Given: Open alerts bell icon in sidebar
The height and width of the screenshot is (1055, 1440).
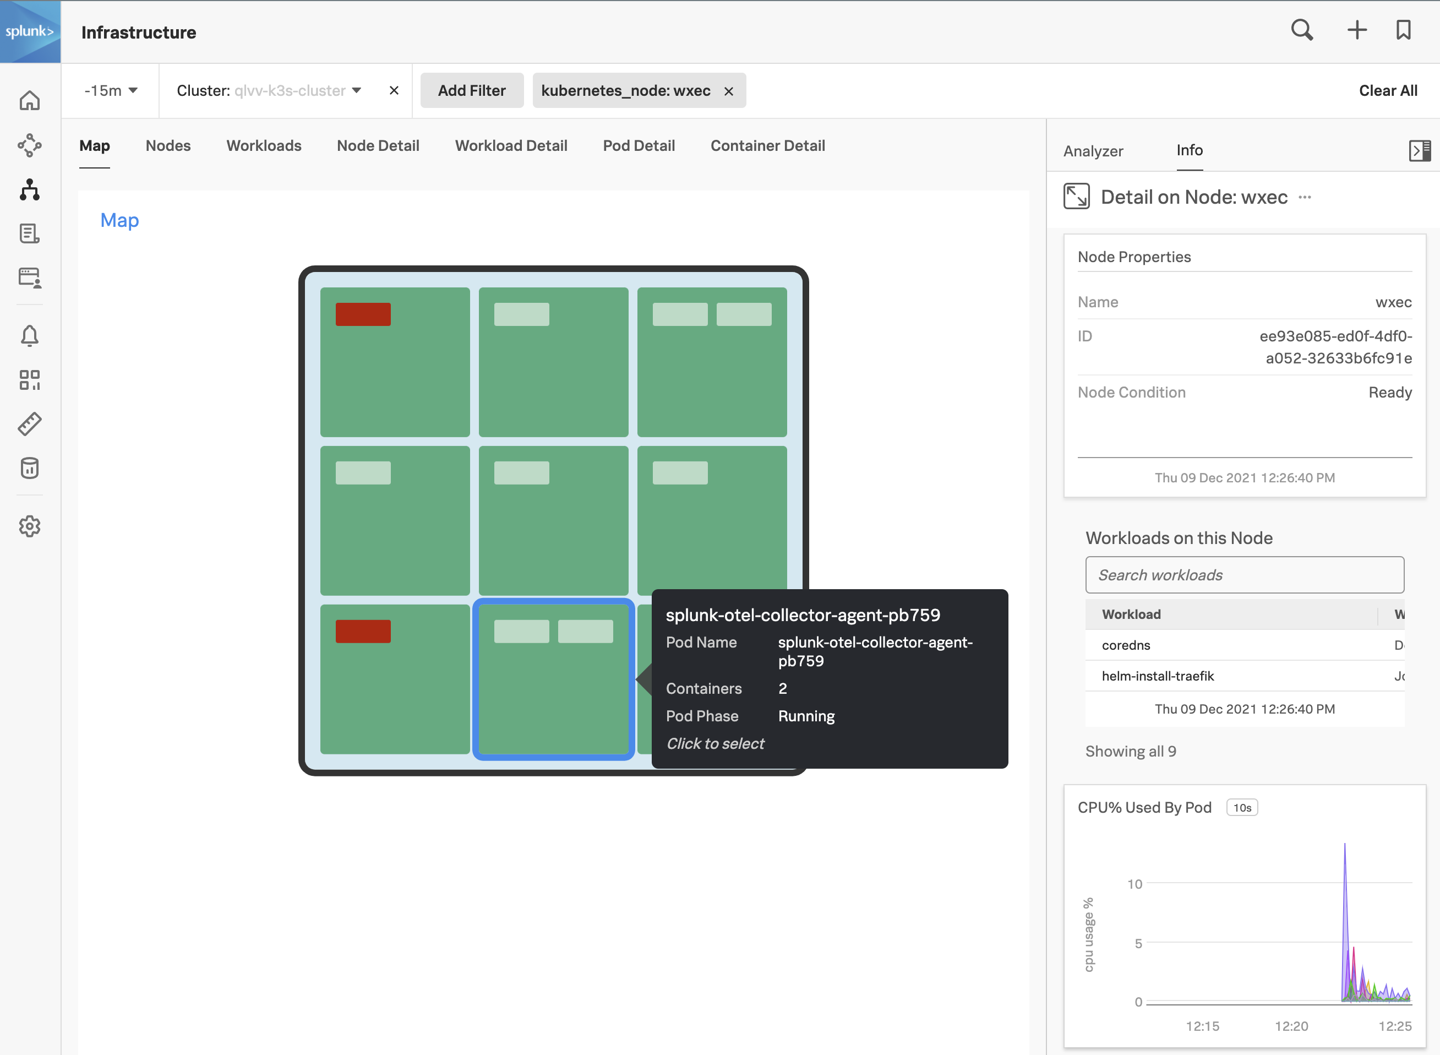Looking at the screenshot, I should tap(29, 336).
